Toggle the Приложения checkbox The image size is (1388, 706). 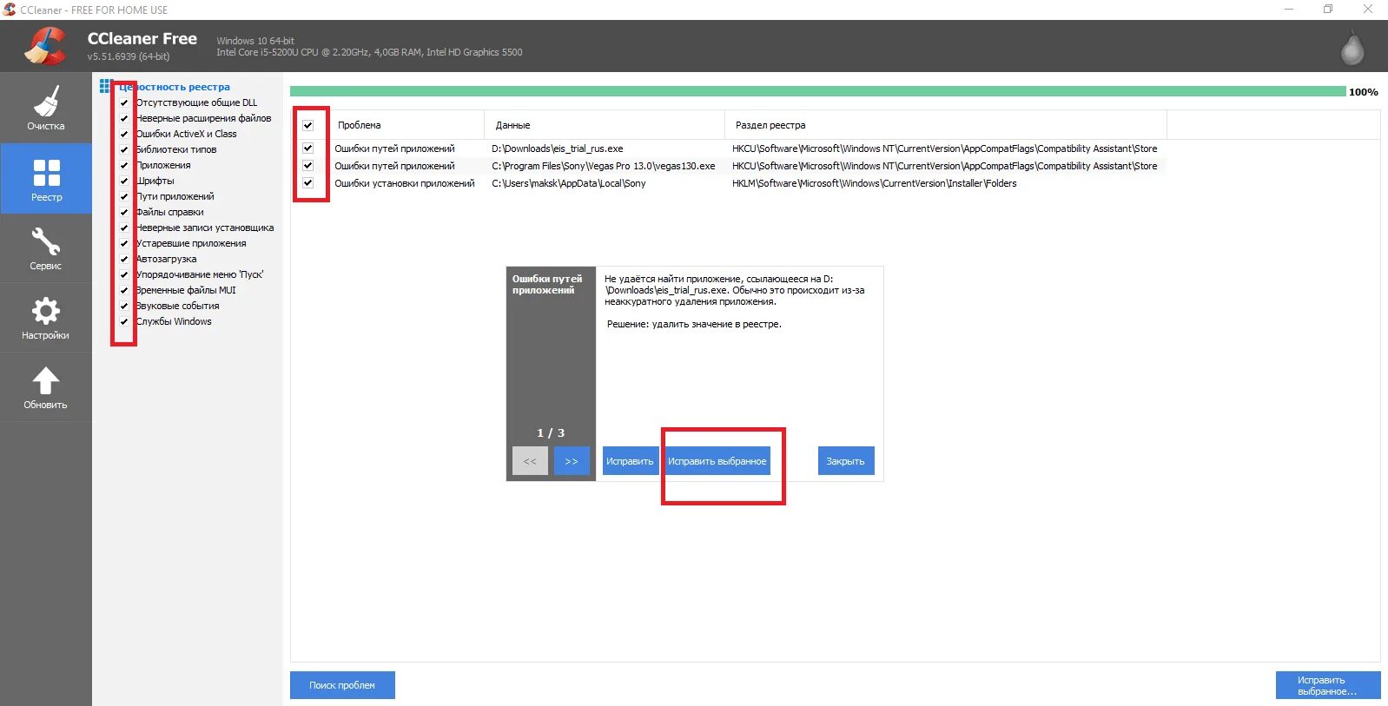coord(124,165)
